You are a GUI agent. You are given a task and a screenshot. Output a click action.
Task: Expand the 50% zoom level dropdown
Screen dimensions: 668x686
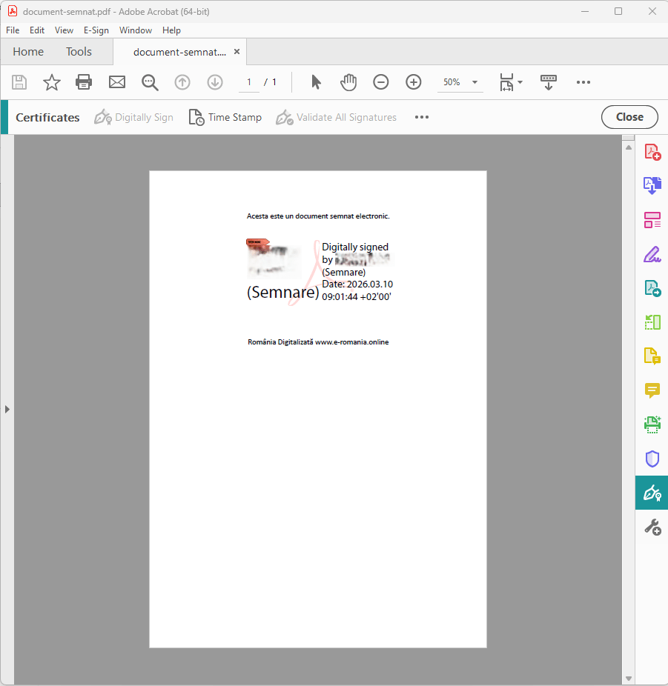click(x=474, y=82)
